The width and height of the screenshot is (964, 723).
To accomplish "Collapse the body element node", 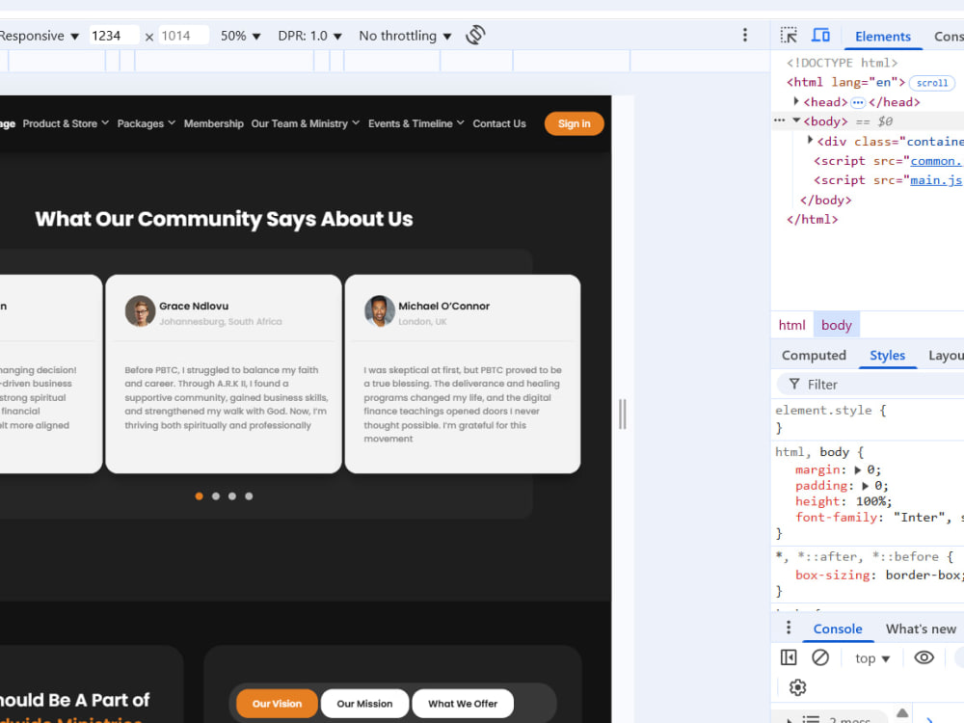I will [x=796, y=121].
